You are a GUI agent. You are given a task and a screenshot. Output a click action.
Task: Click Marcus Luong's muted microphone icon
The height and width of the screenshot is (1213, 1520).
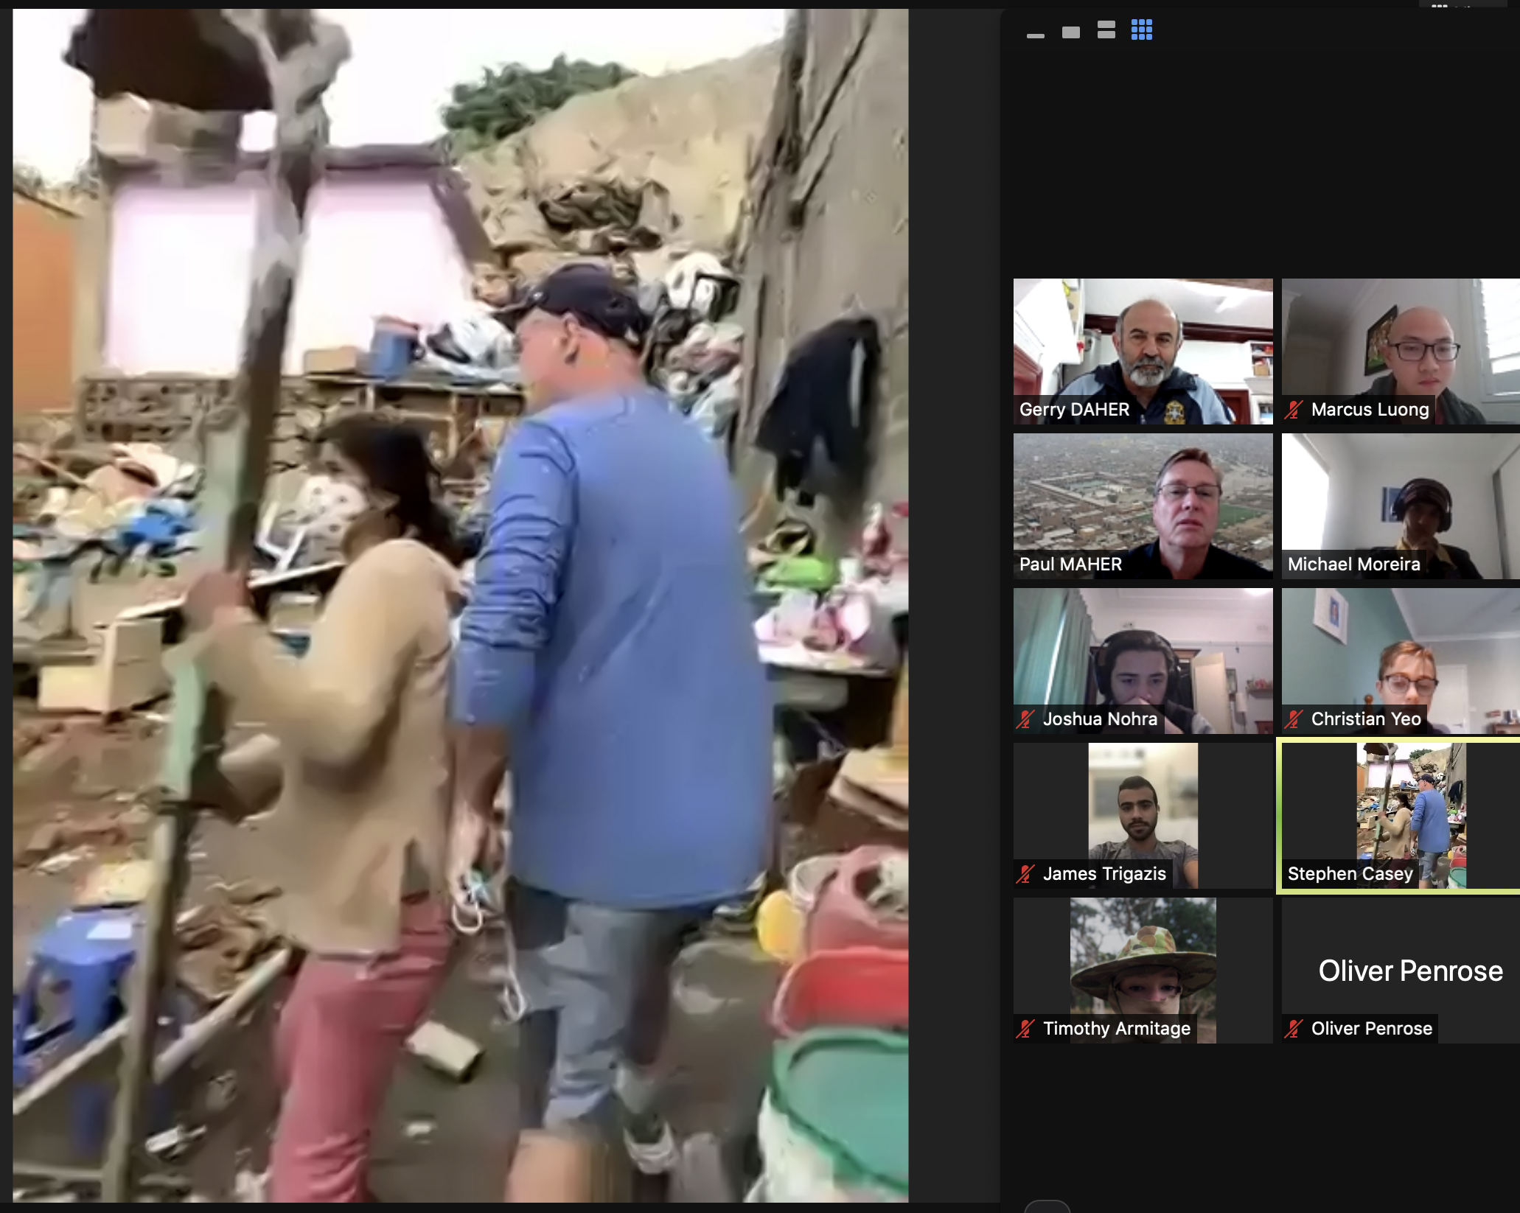(x=1294, y=410)
